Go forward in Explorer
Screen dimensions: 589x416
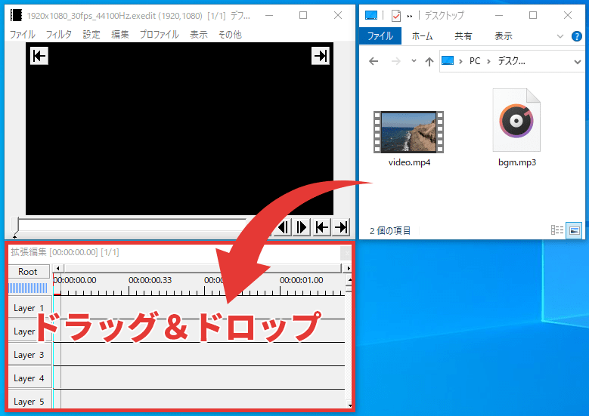click(396, 61)
